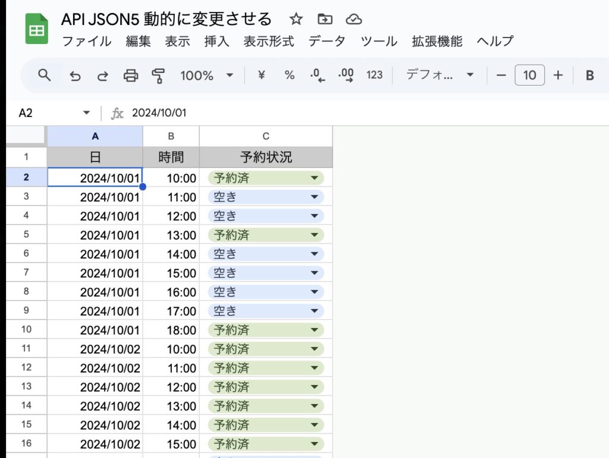The height and width of the screenshot is (458, 609).
Task: Check the cloud document status icon
Action: point(354,19)
